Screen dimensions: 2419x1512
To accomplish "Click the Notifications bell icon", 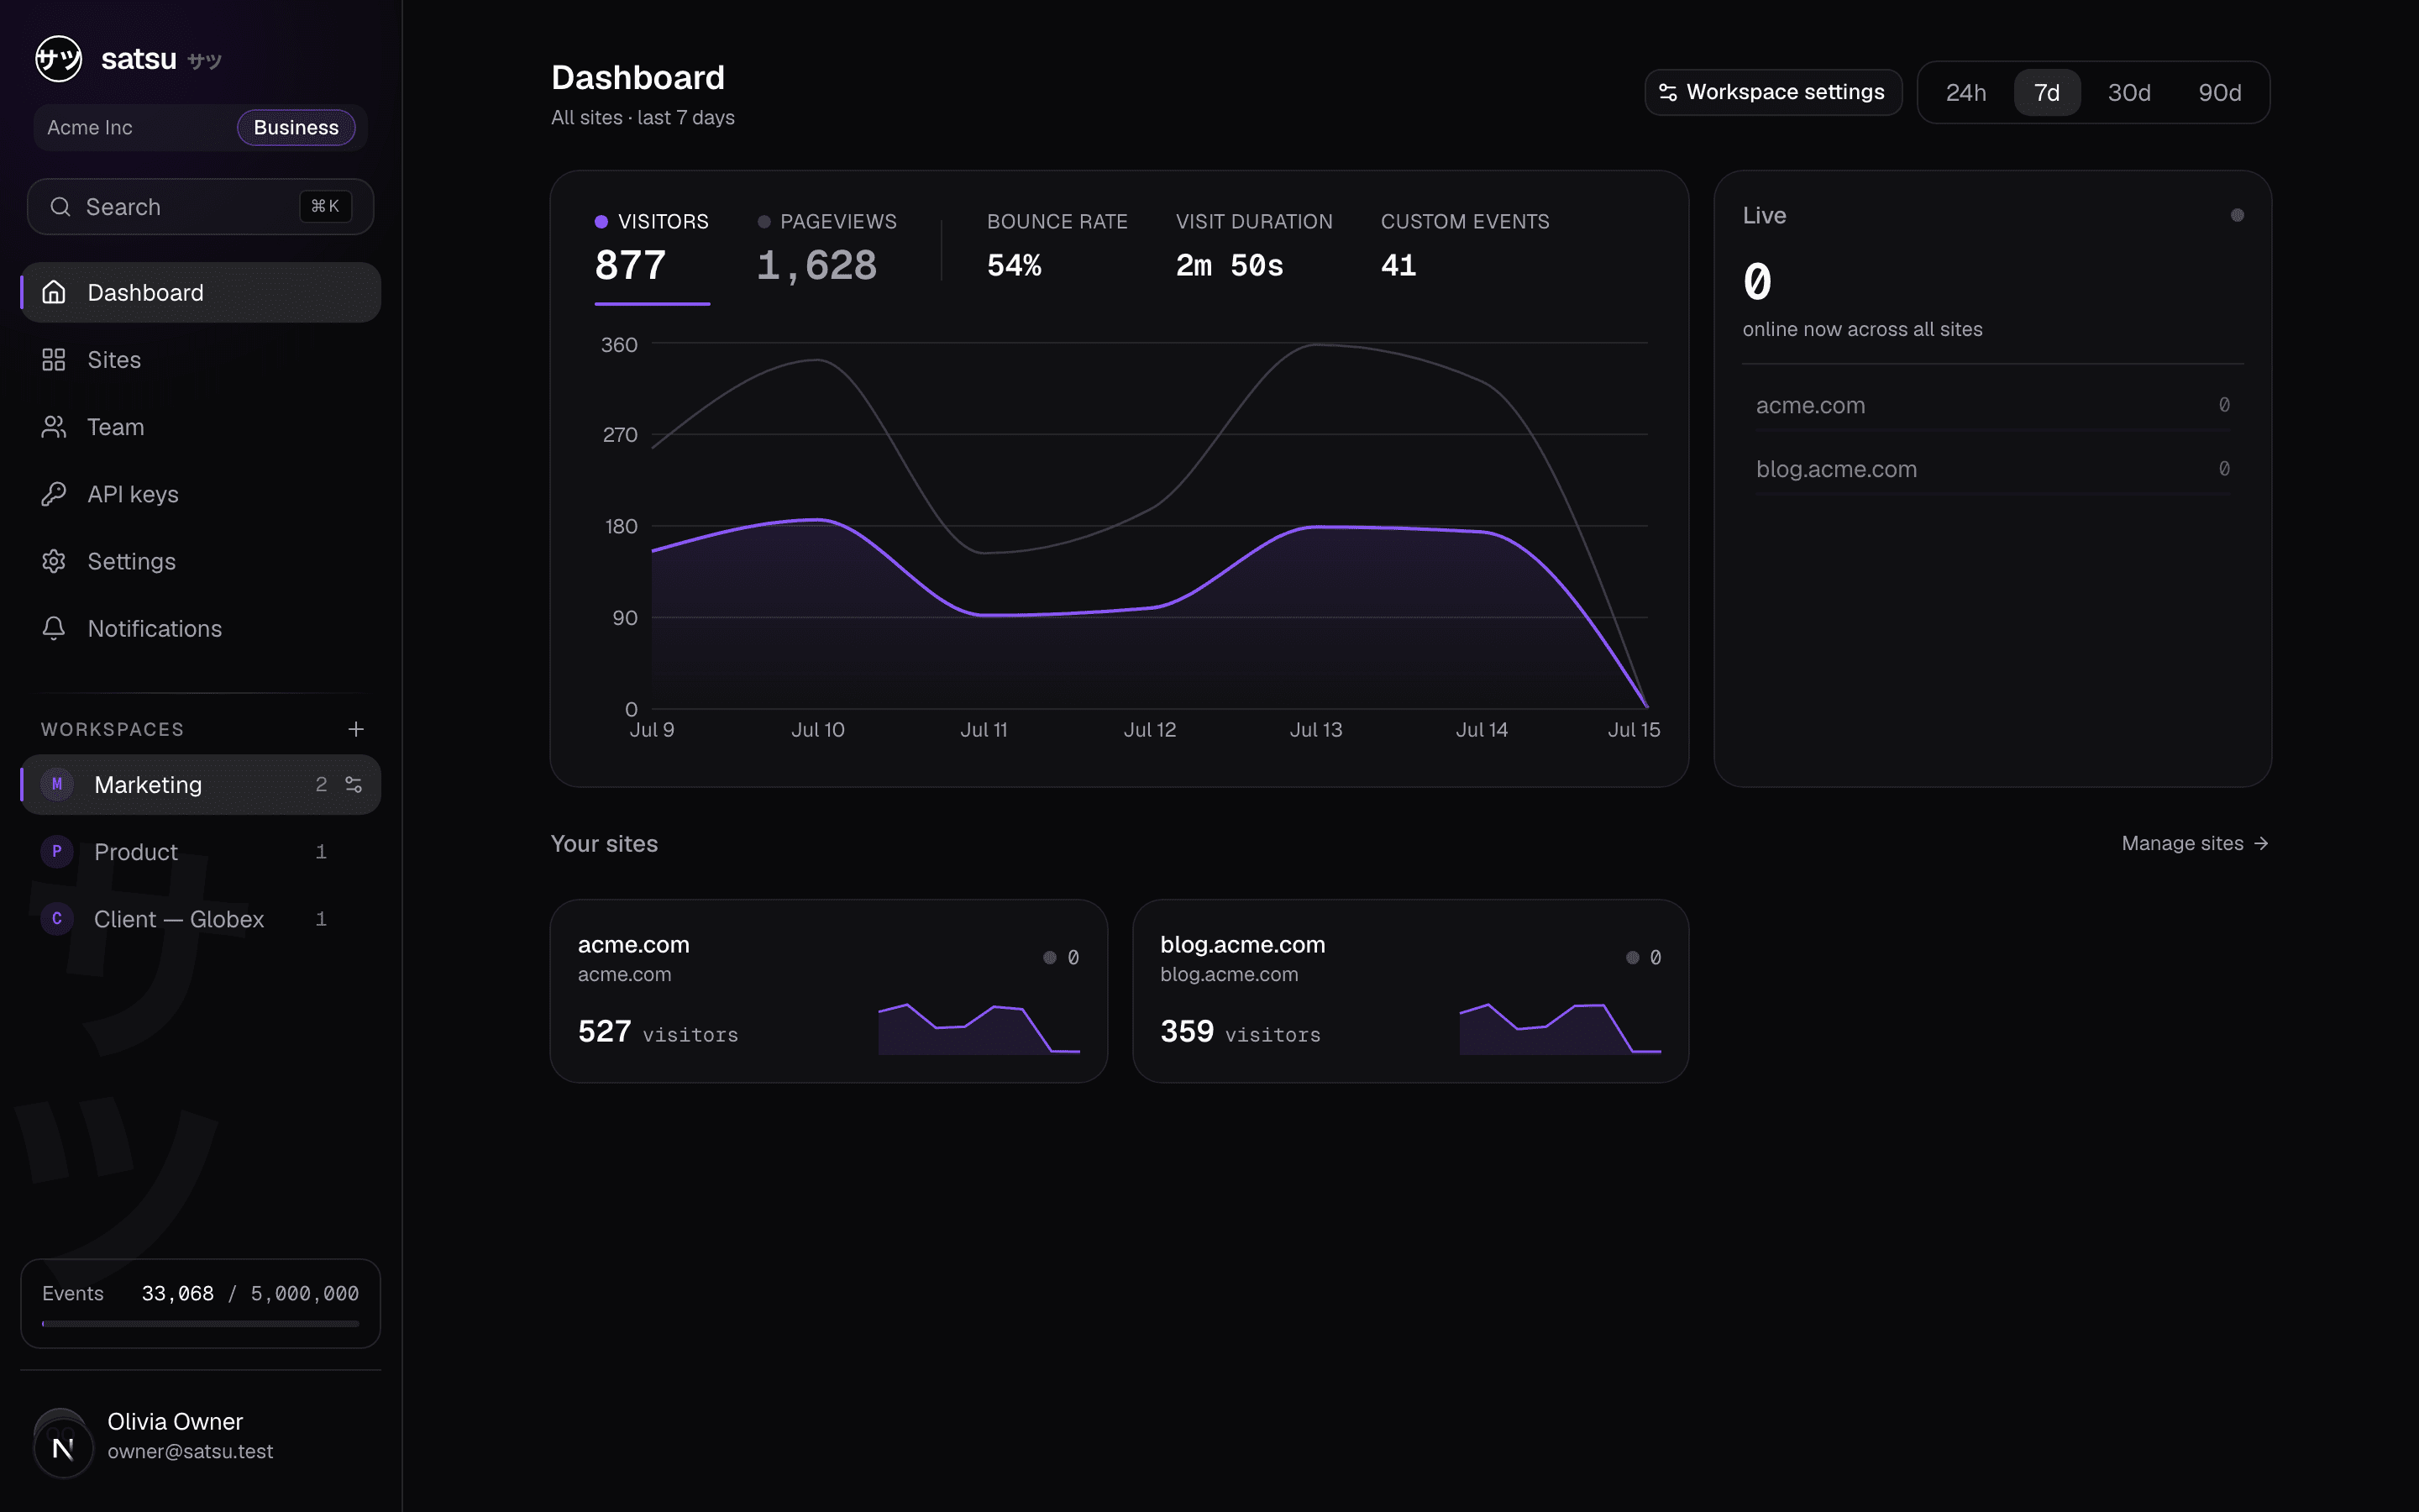I will (x=54, y=628).
